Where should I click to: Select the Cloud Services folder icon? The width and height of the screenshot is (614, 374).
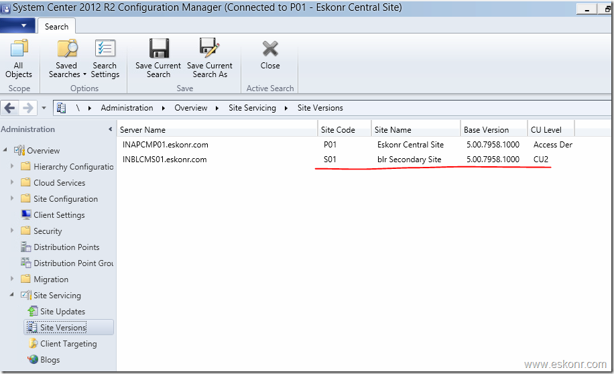[26, 182]
